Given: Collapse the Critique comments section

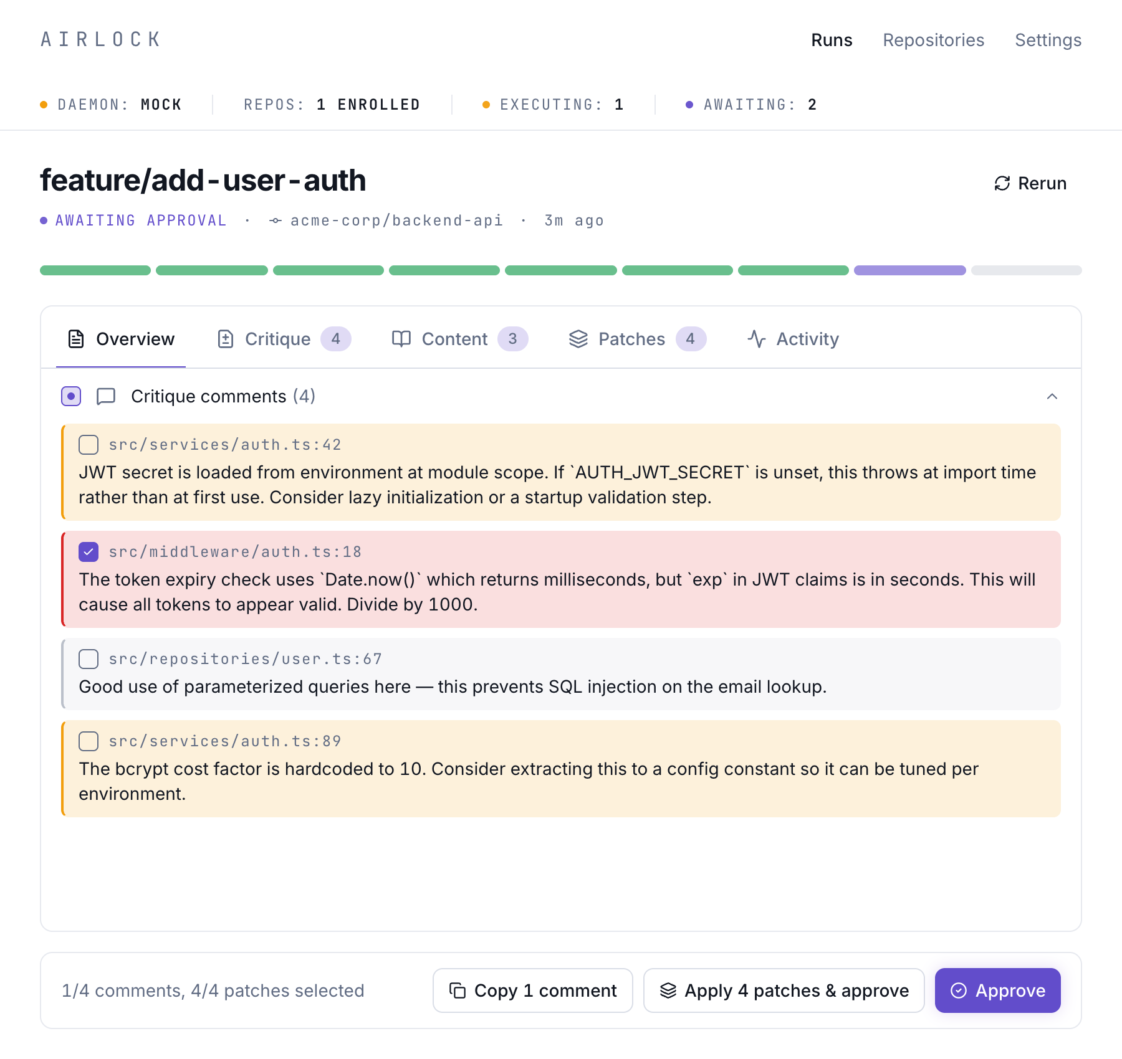Looking at the screenshot, I should point(1053,396).
